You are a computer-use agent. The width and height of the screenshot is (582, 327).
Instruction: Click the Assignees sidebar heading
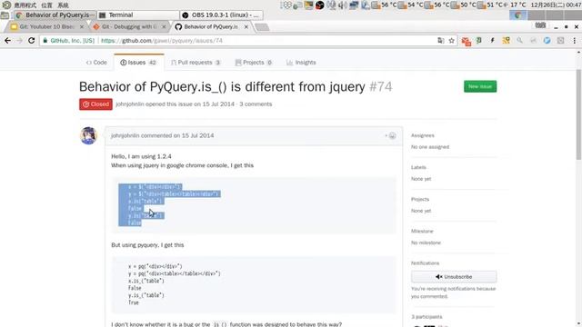point(422,135)
